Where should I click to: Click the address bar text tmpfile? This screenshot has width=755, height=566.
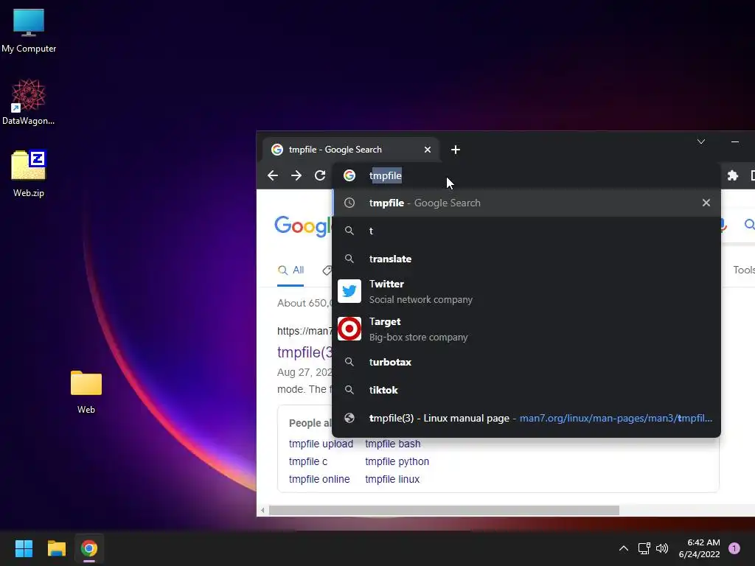point(385,175)
